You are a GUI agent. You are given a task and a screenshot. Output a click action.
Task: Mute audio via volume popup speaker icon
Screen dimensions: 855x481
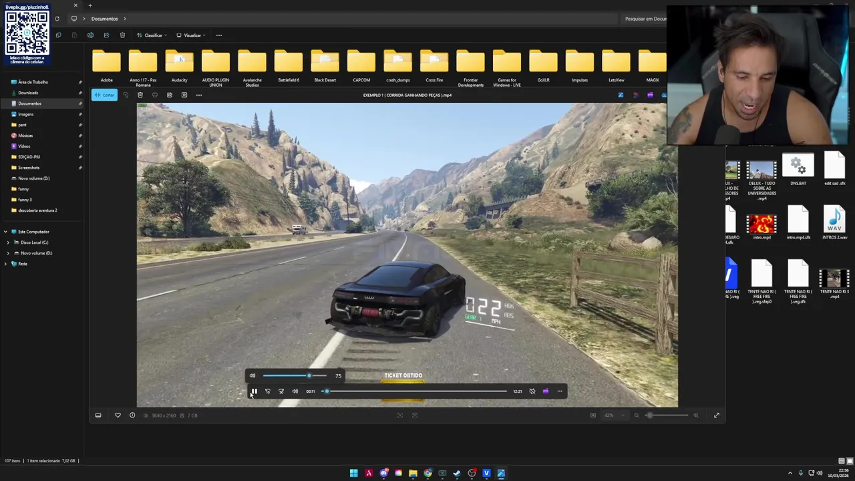coord(252,375)
